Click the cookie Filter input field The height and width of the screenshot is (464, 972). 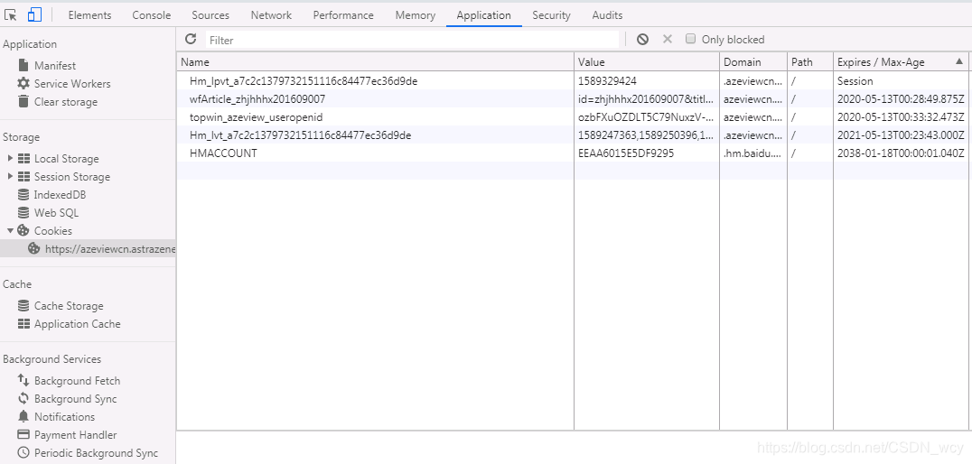[412, 40]
